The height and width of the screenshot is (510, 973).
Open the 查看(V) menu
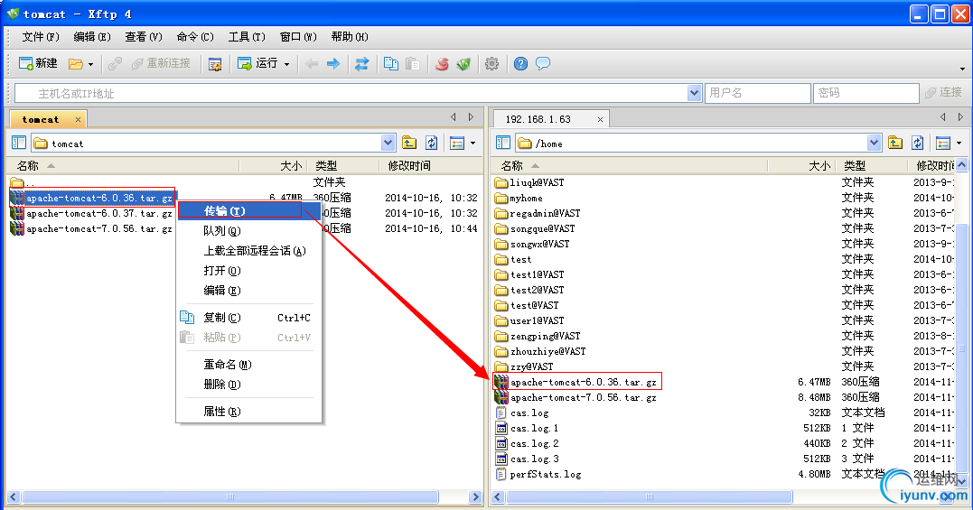point(144,37)
